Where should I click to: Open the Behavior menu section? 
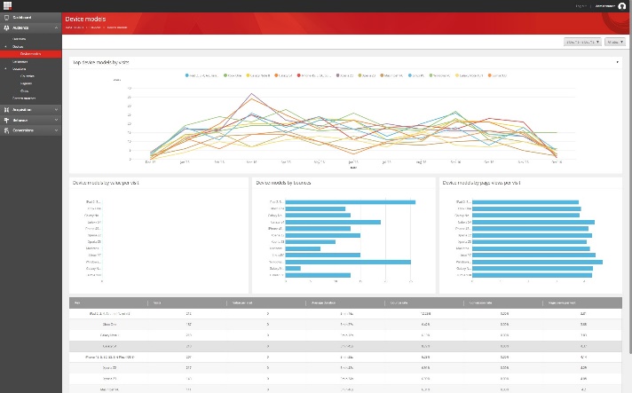coord(31,120)
